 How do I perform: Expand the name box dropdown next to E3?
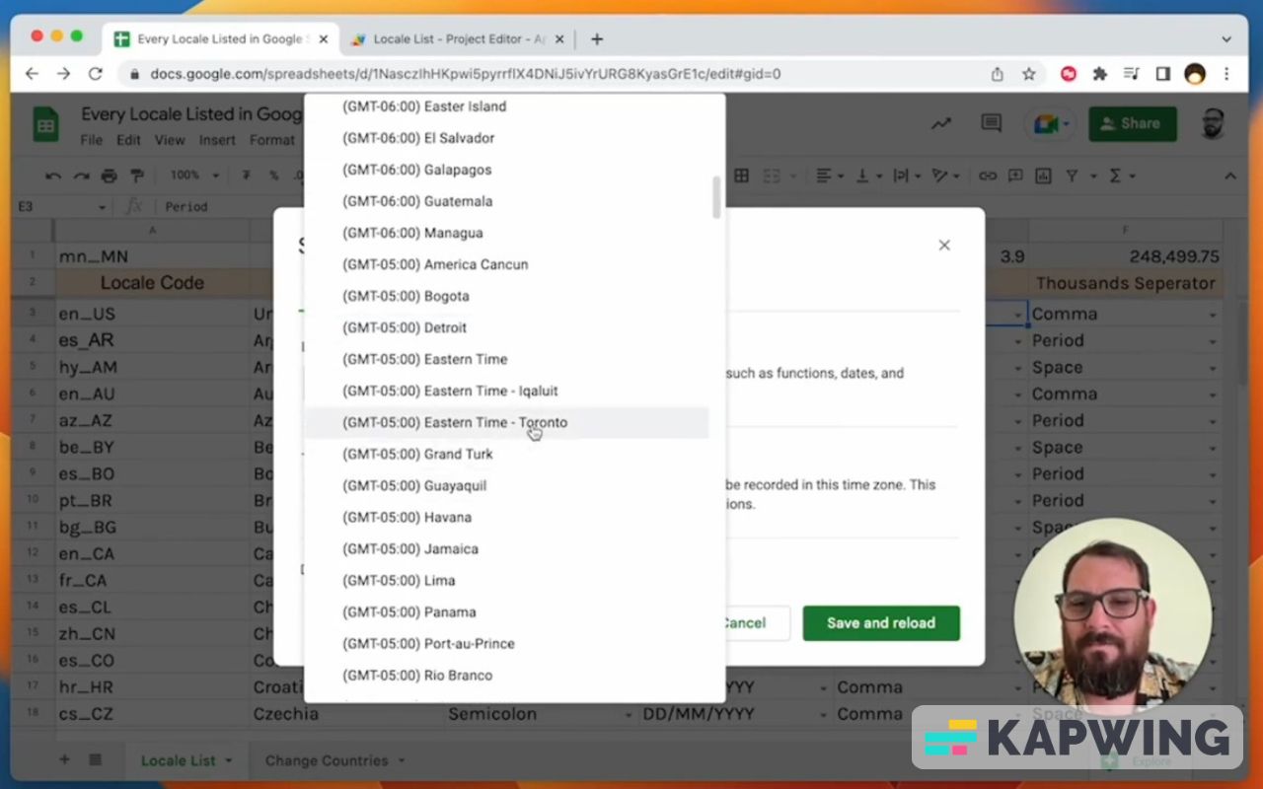pyautogui.click(x=102, y=207)
